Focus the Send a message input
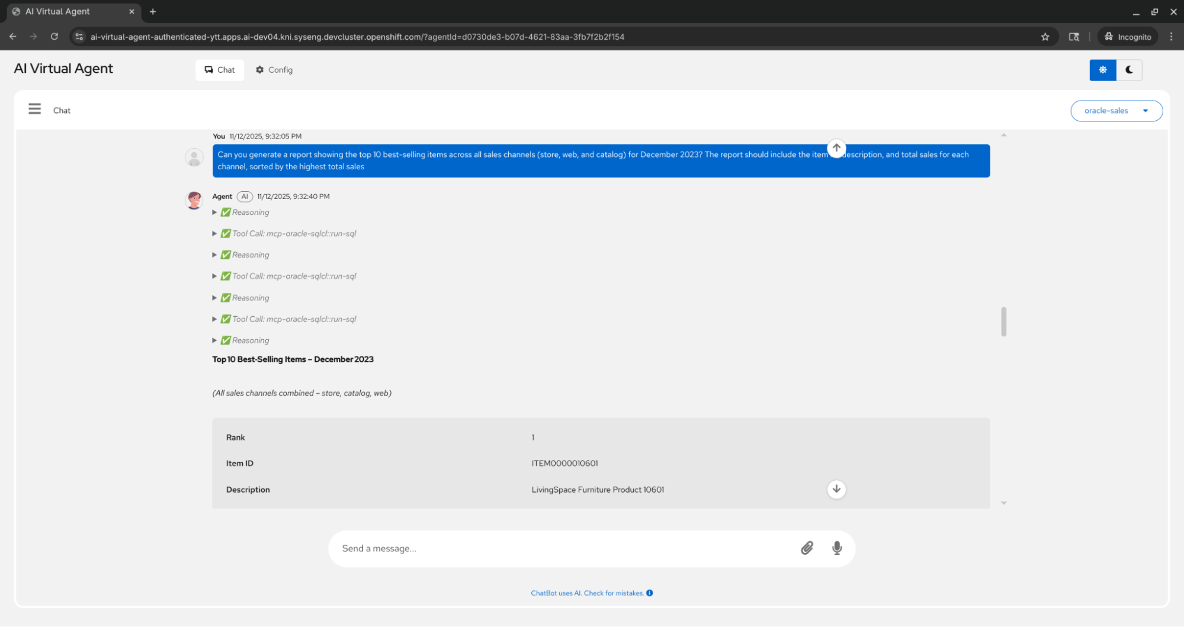This screenshot has height=627, width=1184. (563, 548)
